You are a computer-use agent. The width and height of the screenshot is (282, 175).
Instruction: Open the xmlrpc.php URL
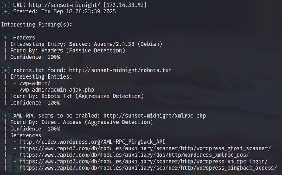pos(154,116)
